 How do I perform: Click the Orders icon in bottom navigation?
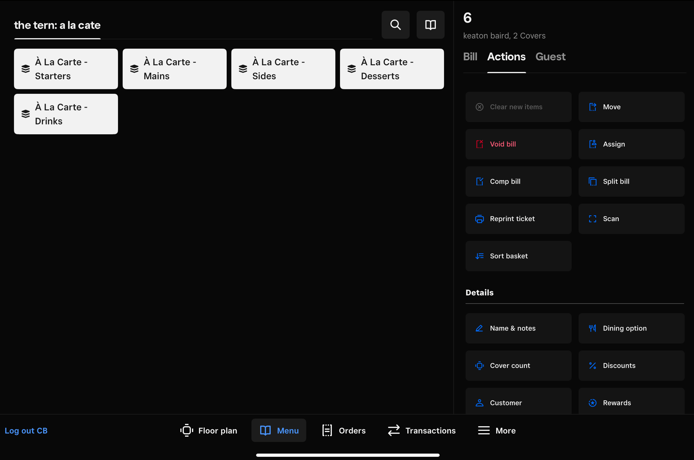click(327, 430)
